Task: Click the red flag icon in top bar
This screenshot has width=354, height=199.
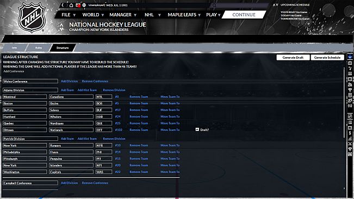Action: click(78, 5)
